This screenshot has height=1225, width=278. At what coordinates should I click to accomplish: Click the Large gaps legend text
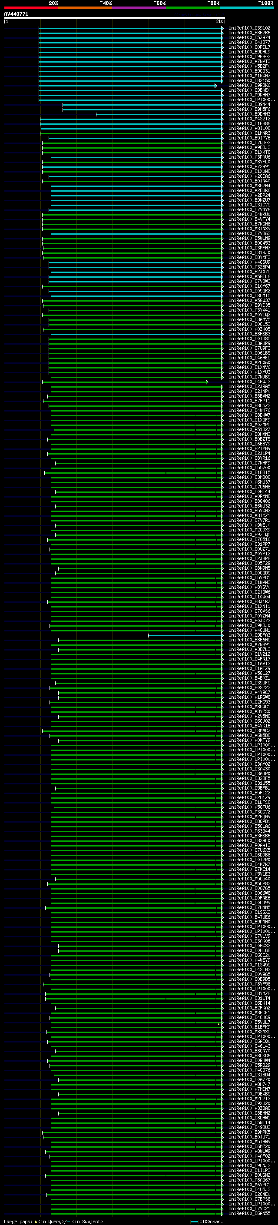pos(18,1222)
